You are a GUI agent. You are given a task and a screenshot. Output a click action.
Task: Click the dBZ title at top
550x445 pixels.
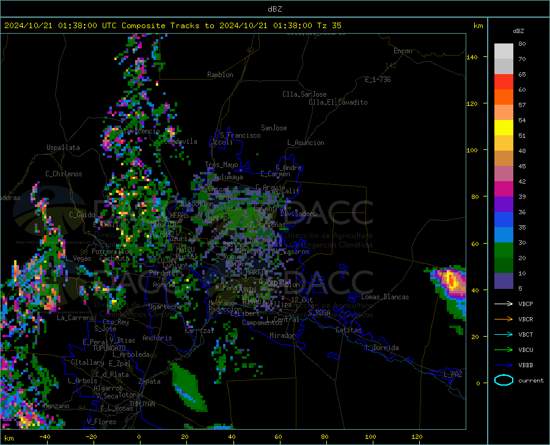(x=274, y=9)
